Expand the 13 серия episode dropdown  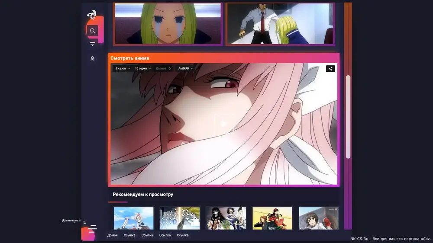143,68
